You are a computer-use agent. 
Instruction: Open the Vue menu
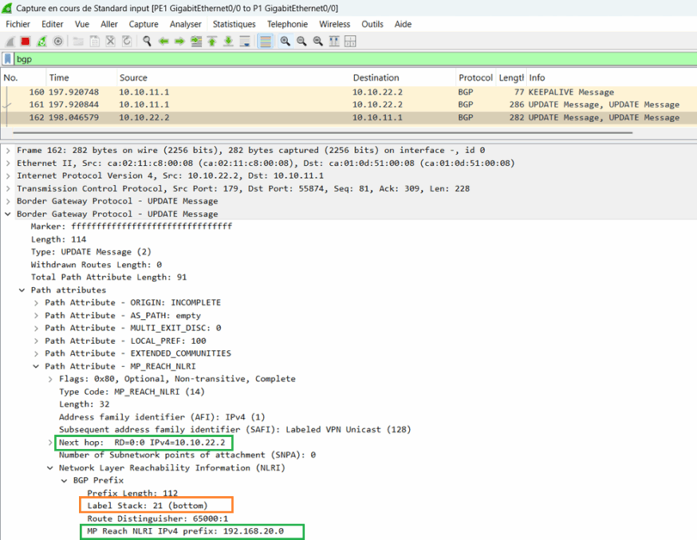[82, 24]
